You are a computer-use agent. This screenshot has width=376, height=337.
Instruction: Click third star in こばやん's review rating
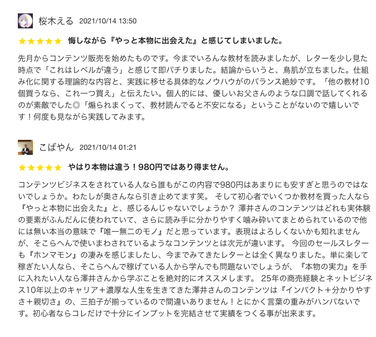[x=40, y=167]
